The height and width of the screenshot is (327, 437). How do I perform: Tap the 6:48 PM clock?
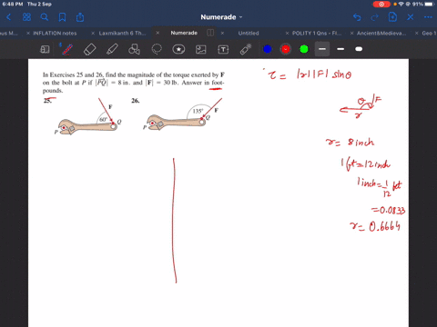pos(13,5)
